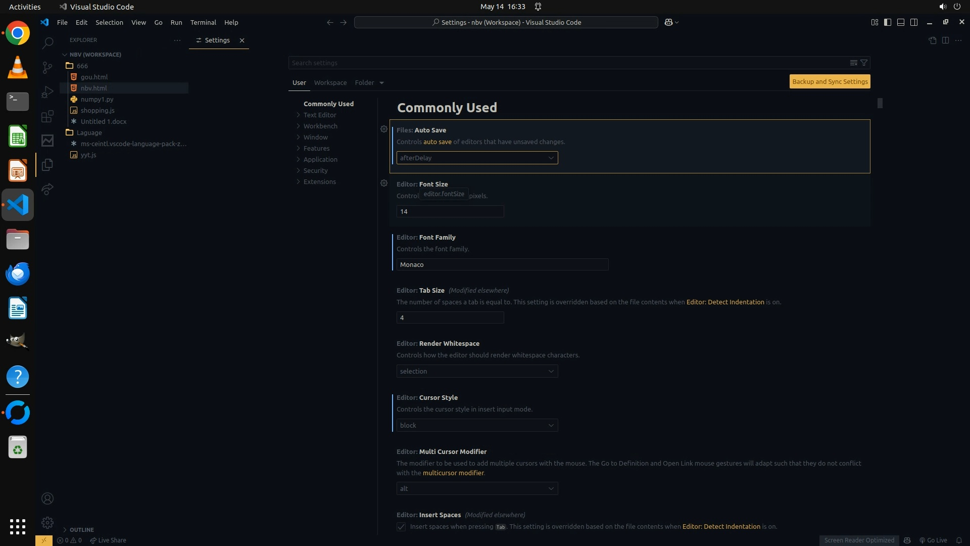Expand the Text Editor settings category

pos(319,115)
